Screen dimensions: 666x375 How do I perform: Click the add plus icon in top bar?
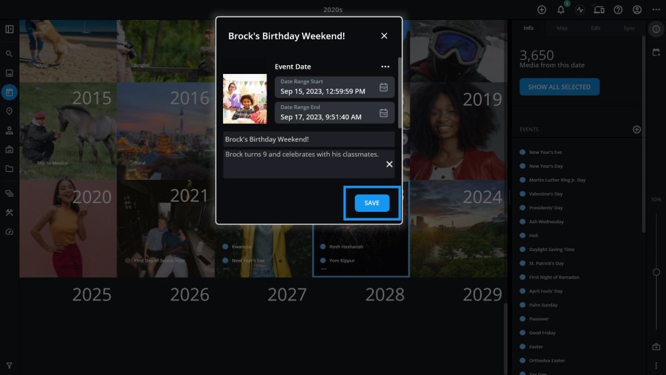(541, 10)
